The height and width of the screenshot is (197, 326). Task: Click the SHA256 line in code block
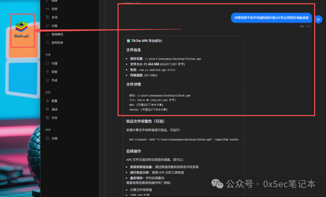click(x=148, y=109)
